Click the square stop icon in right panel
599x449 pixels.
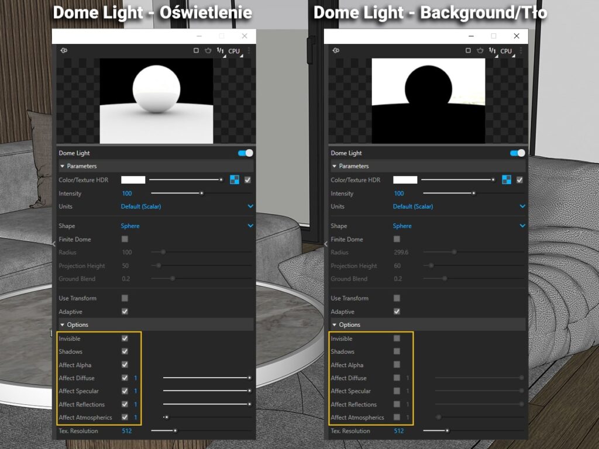pyautogui.click(x=469, y=51)
